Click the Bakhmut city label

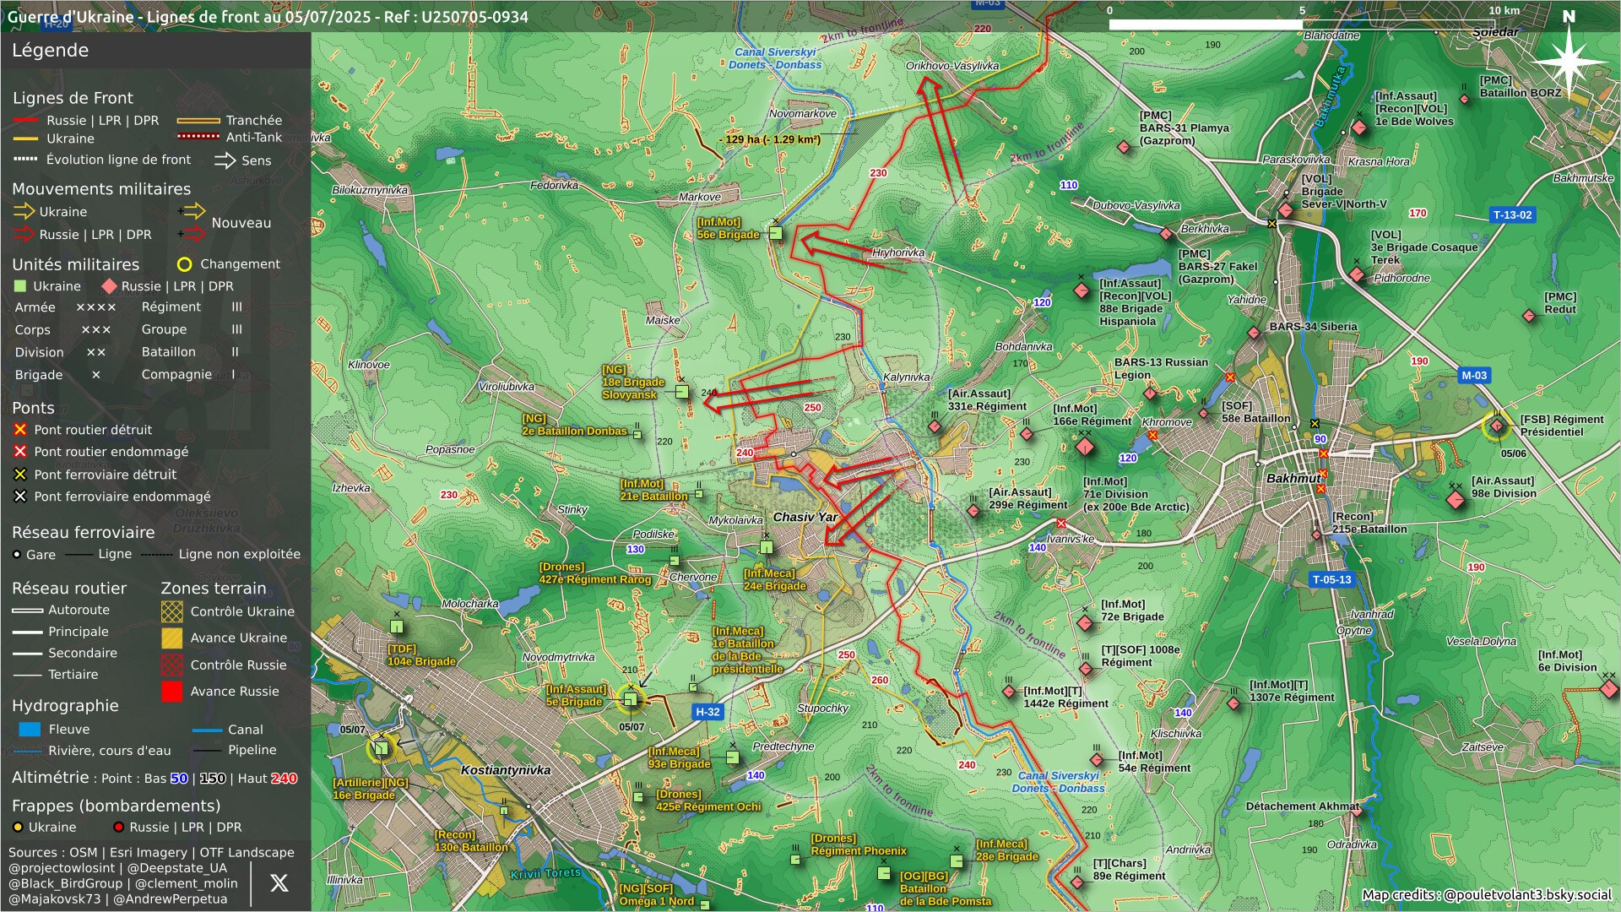1293,478
